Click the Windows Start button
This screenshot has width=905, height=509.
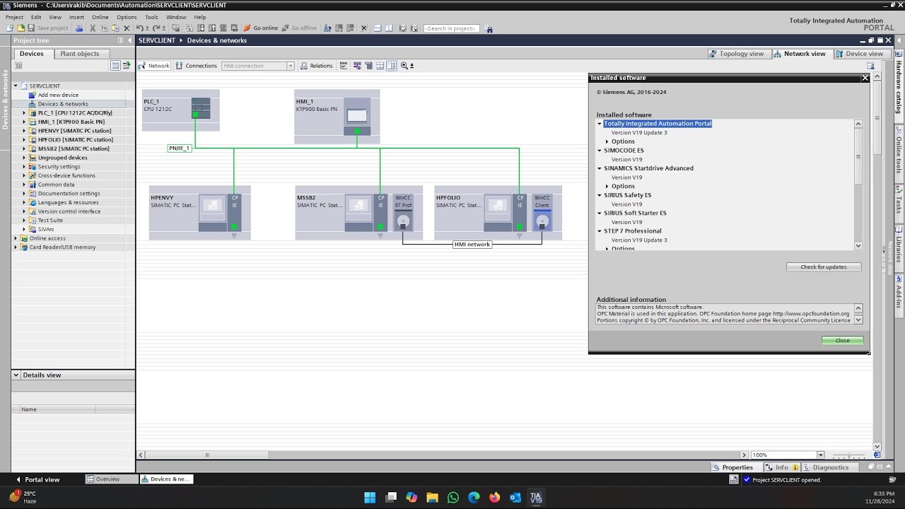coord(370,498)
